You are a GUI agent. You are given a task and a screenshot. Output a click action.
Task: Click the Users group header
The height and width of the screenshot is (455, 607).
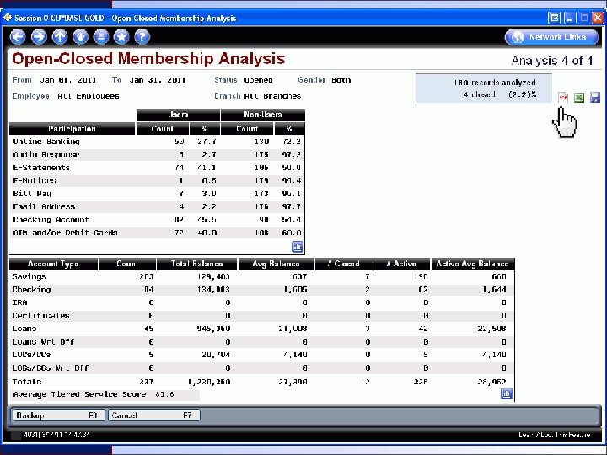click(178, 115)
